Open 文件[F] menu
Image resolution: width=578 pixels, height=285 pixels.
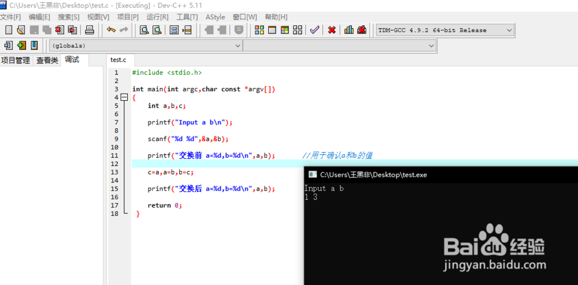tap(10, 17)
